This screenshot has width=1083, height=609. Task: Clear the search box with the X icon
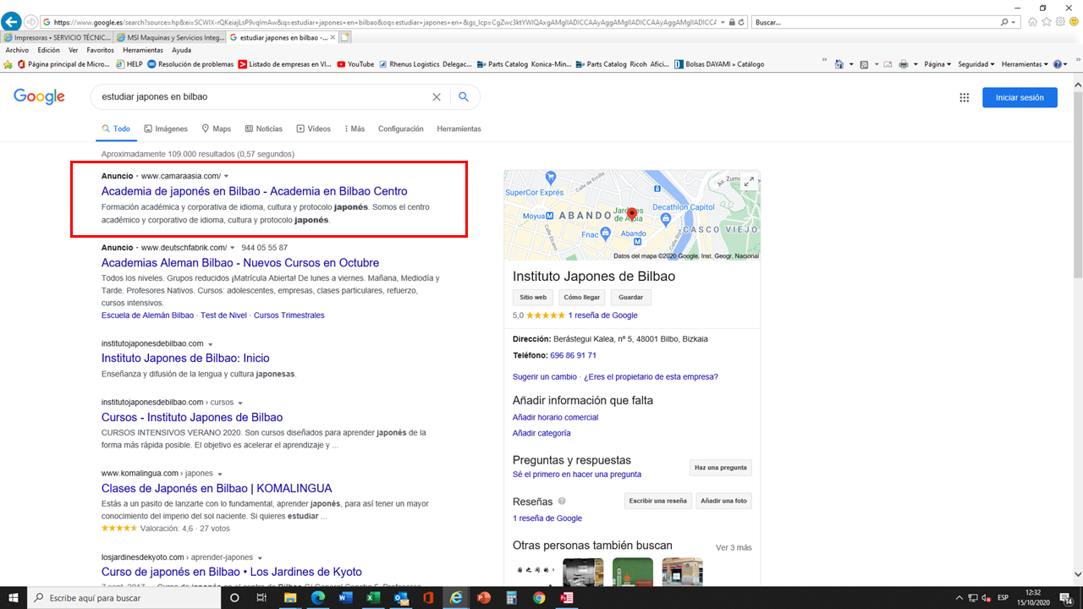(437, 97)
